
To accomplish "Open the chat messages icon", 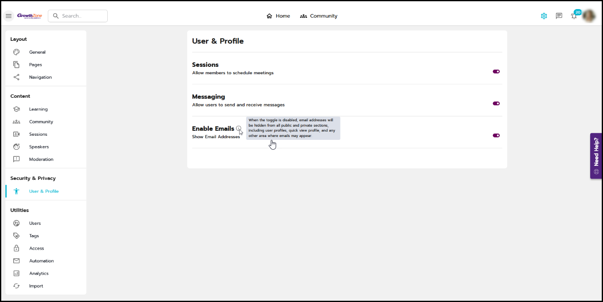I will (559, 16).
